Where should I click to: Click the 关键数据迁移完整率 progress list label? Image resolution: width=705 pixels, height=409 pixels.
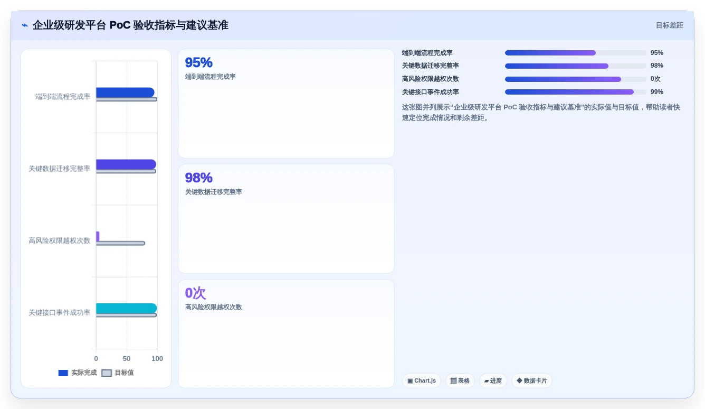click(431, 66)
